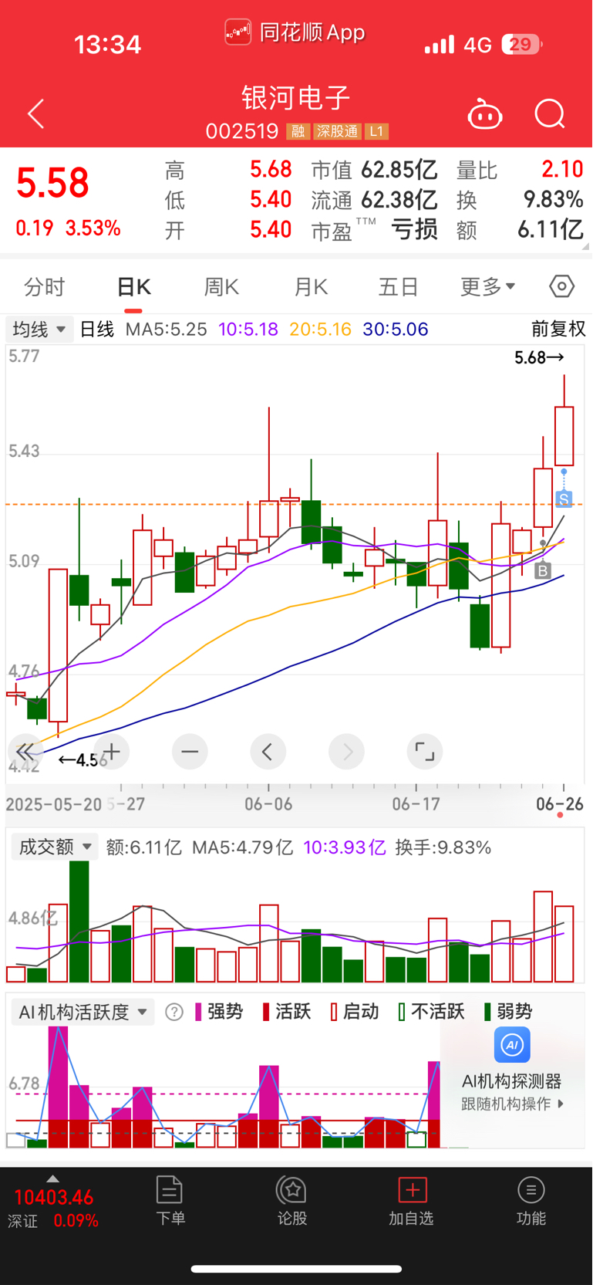
Task: Tap the 5.68 high price annotation
Action: 539,357
